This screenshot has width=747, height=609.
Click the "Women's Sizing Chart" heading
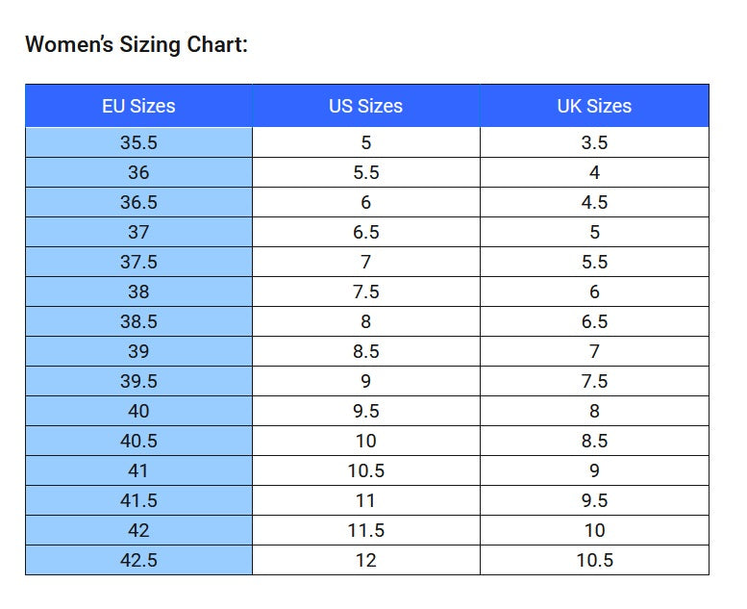pos(137,44)
